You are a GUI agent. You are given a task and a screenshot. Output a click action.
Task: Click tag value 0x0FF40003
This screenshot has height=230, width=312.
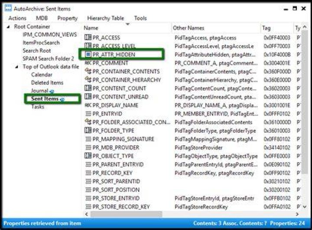277,38
